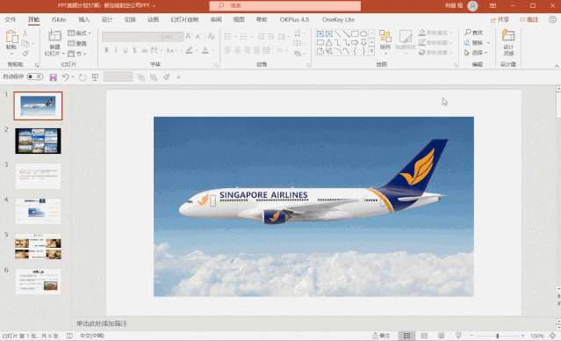561x341 pixels.
Task: Click the font color A swatch
Action: point(205,50)
